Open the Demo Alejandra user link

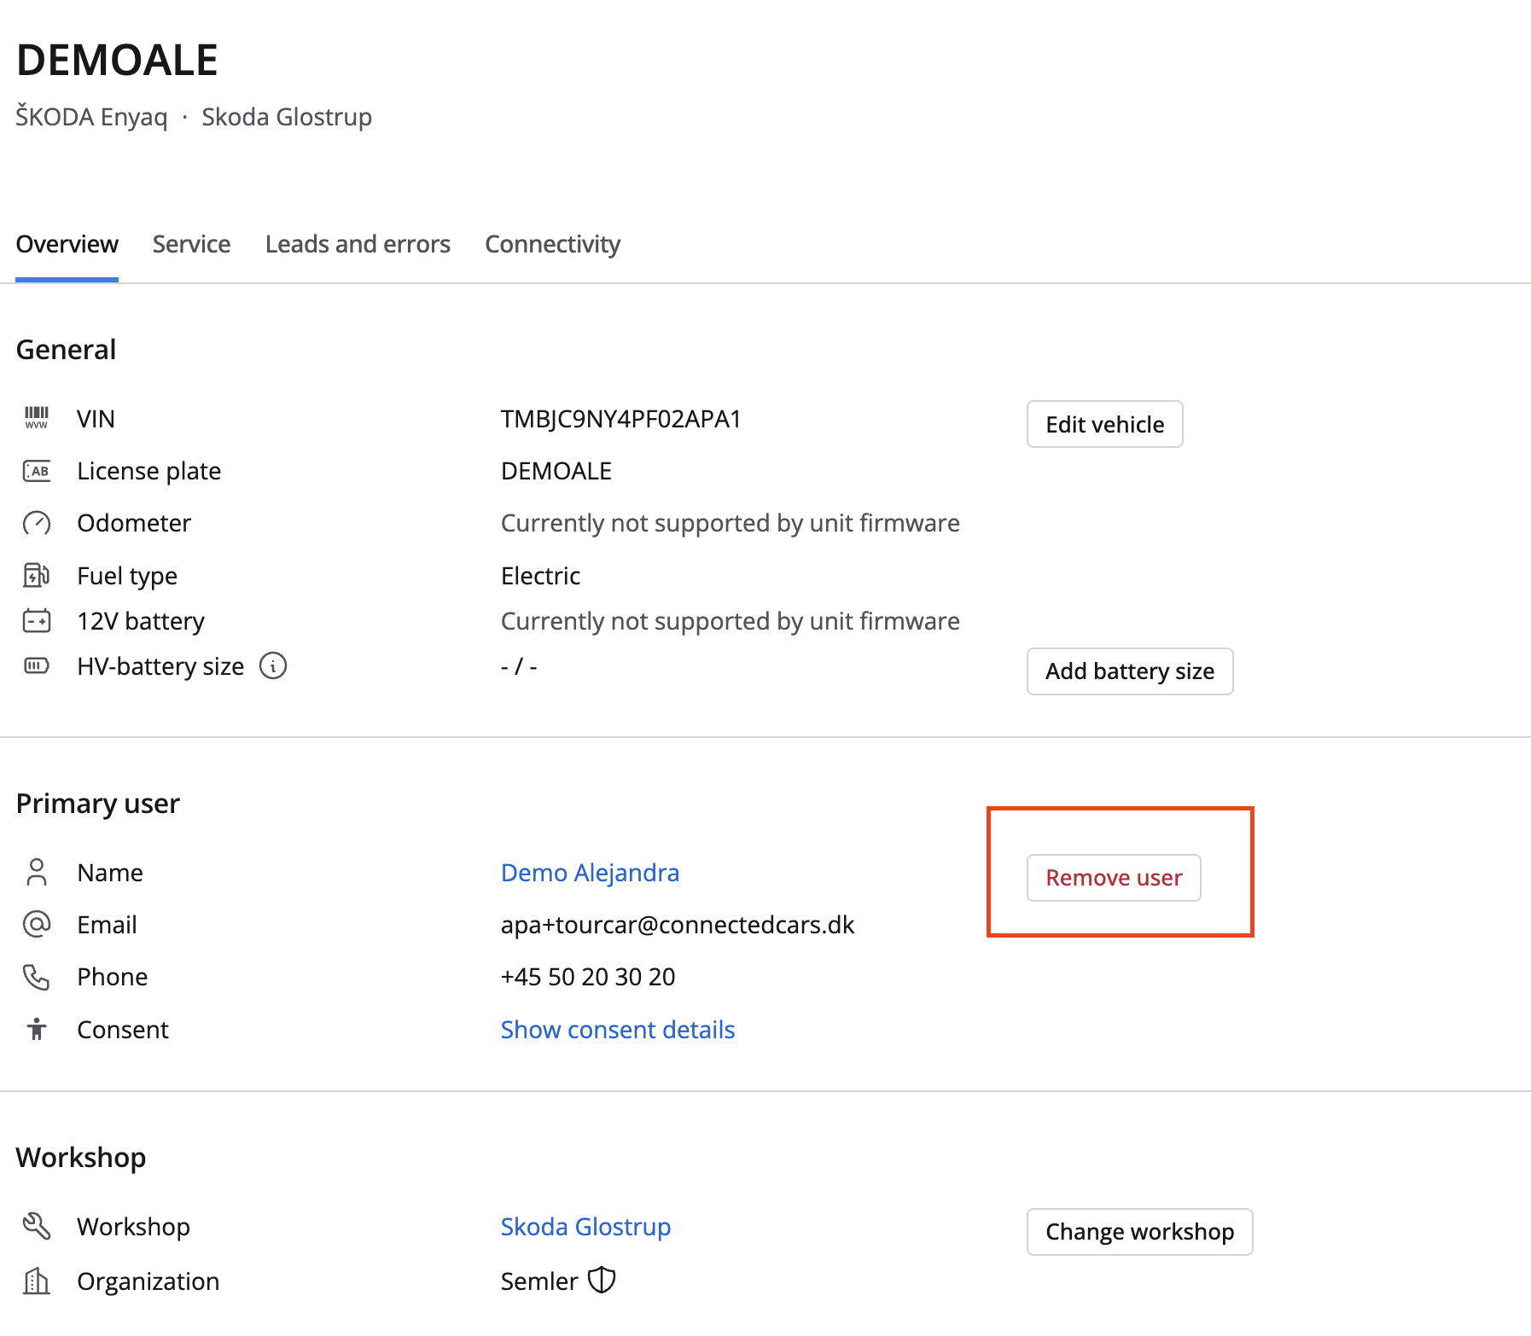pyautogui.click(x=590, y=873)
